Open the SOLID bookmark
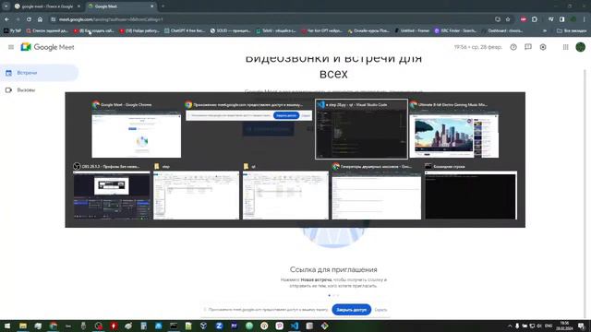Screen dimensions: 591x332 coord(230,30)
